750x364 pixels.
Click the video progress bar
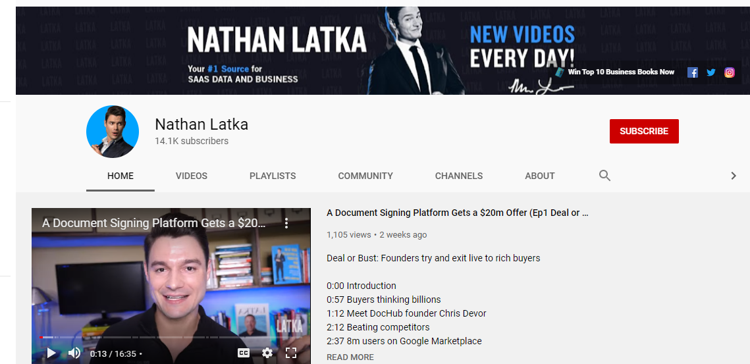pyautogui.click(x=171, y=337)
